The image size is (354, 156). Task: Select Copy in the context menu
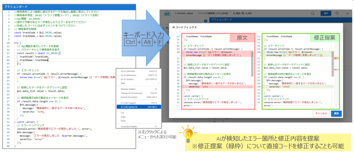click(x=139, y=117)
